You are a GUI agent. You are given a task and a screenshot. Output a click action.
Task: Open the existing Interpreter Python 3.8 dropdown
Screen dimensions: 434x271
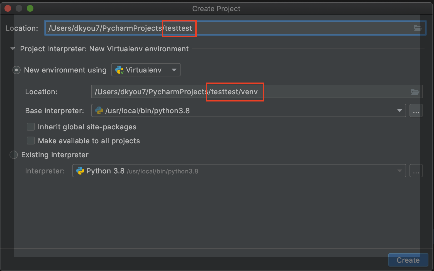[239, 171]
